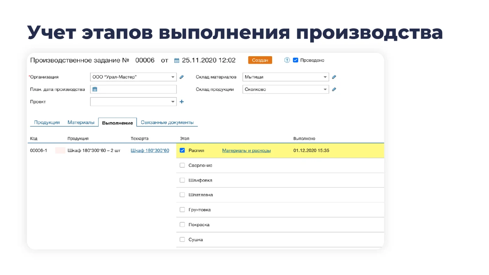Switch to the Материалы tab
Image resolution: width=489 pixels, height=275 pixels.
(81, 122)
